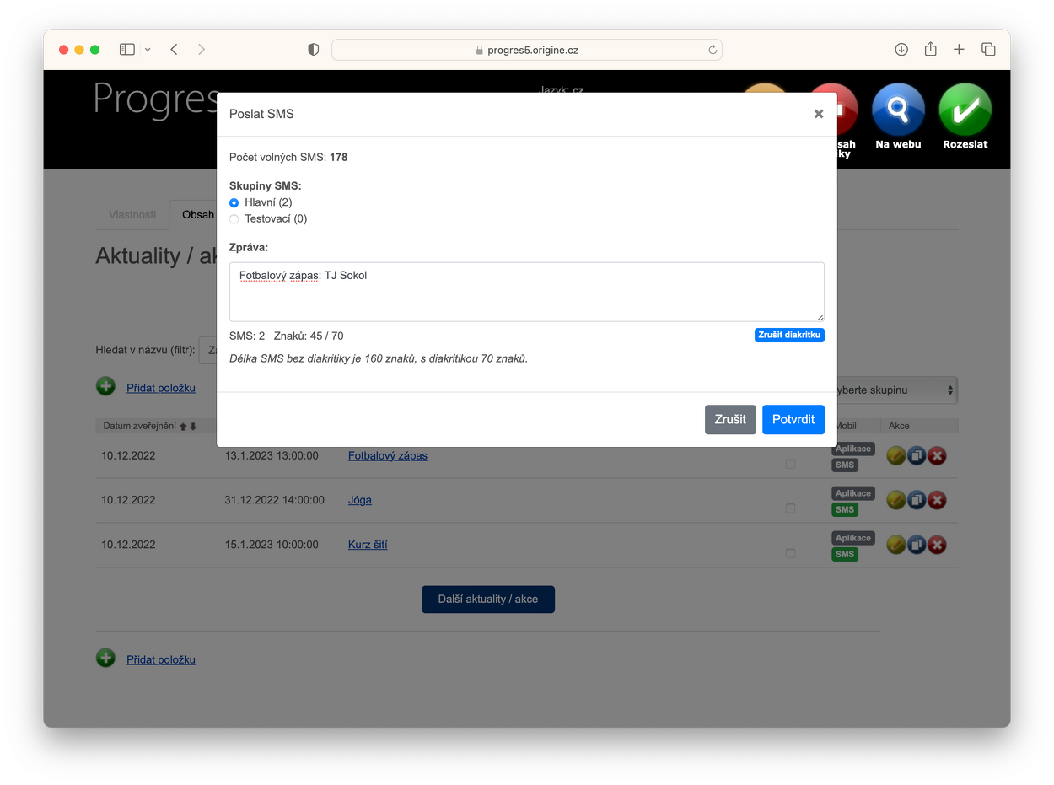Image resolution: width=1054 pixels, height=785 pixels.
Task: Select the Hlavní (2) SMS group
Action: [x=234, y=202]
